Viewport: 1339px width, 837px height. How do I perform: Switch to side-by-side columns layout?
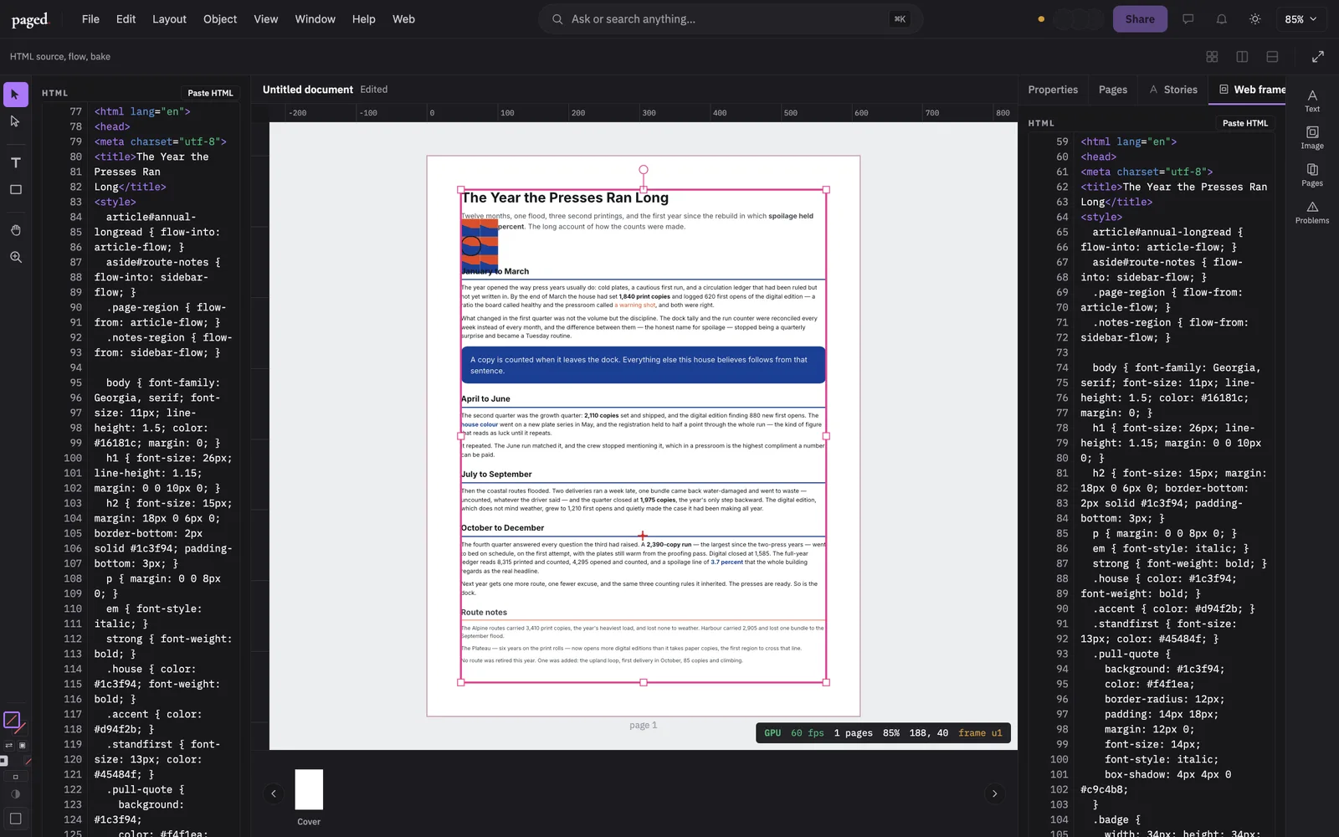[1242, 57]
